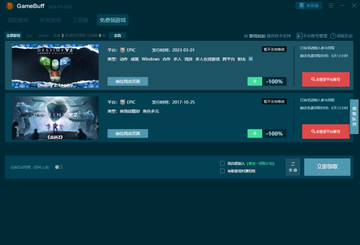360x245 pixels.
Task: Switch to the 工具箱 tab
Action: tap(80, 20)
